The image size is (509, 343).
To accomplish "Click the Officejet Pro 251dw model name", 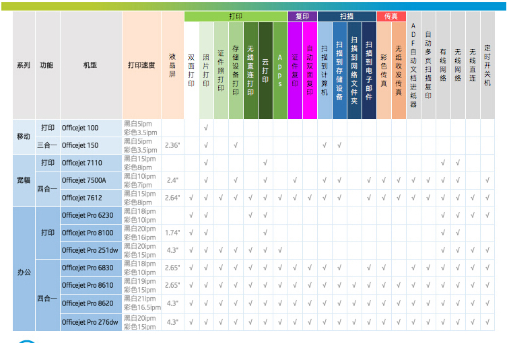I will (x=90, y=251).
